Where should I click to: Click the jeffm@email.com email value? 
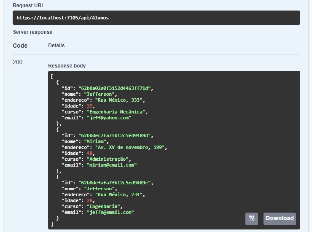(x=110, y=213)
